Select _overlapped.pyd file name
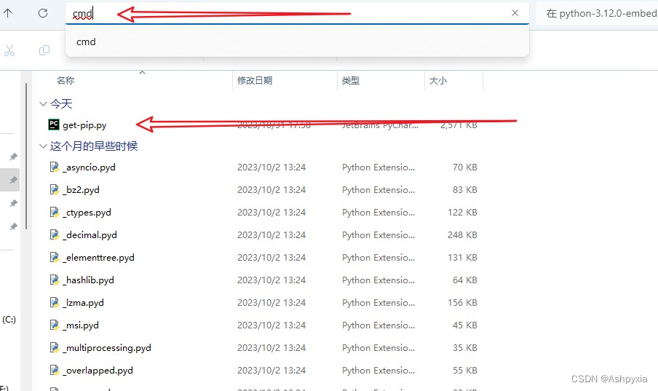The height and width of the screenshot is (391, 658). [98, 371]
